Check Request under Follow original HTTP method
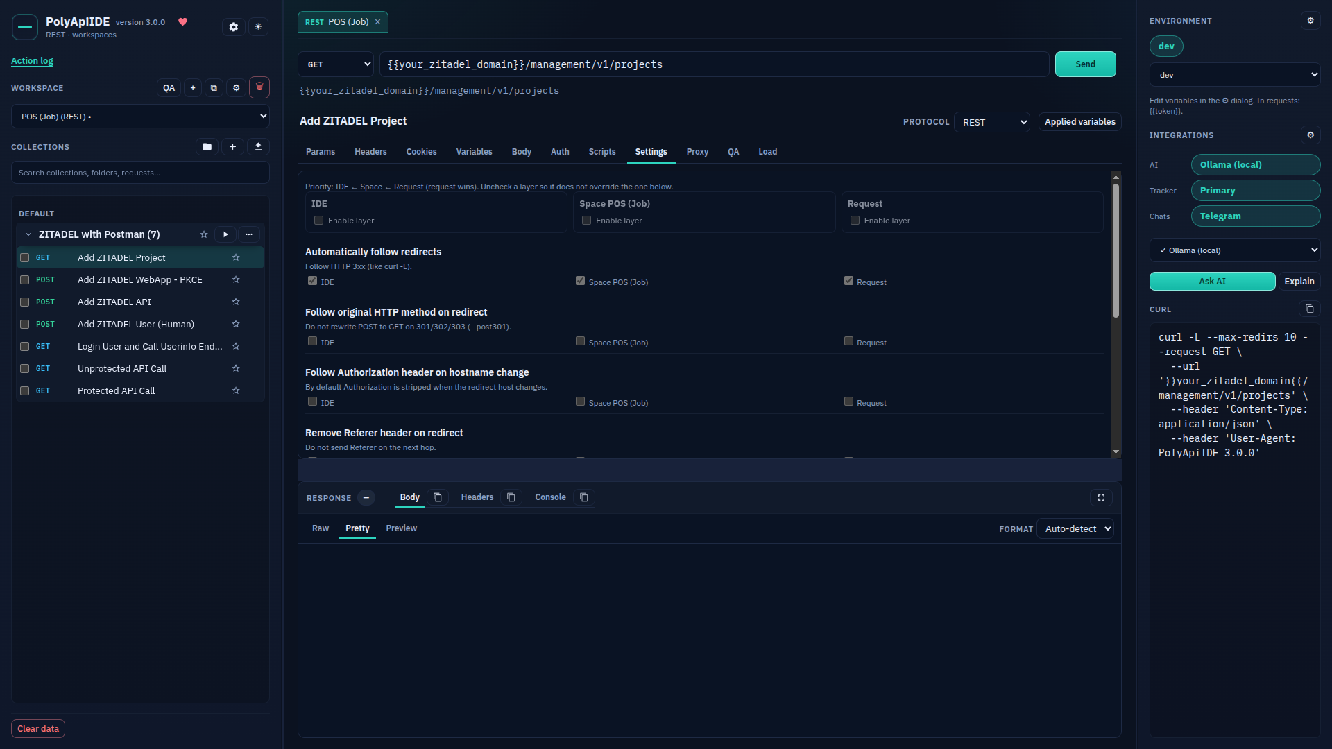This screenshot has width=1332, height=749. pos(849,341)
